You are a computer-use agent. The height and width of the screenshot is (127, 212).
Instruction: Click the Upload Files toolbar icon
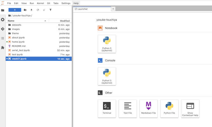(31, 10)
